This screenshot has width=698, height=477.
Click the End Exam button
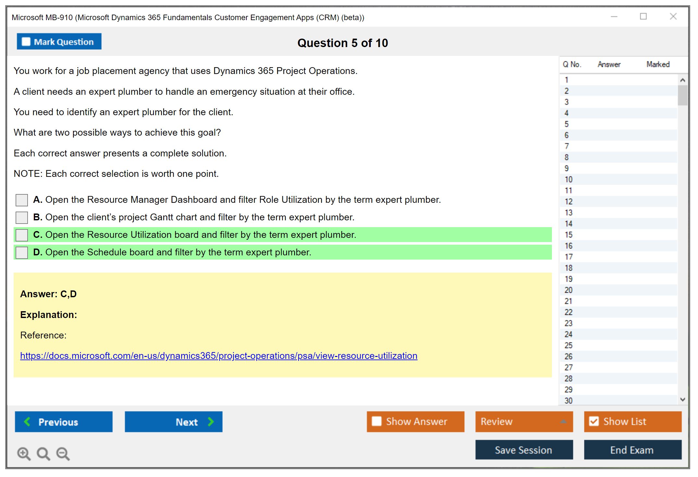632,450
